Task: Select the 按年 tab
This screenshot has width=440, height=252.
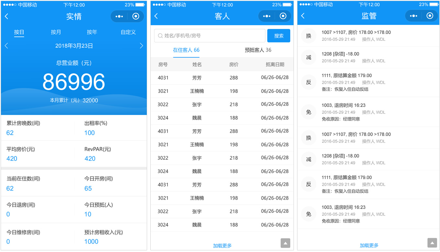Action: (x=92, y=32)
